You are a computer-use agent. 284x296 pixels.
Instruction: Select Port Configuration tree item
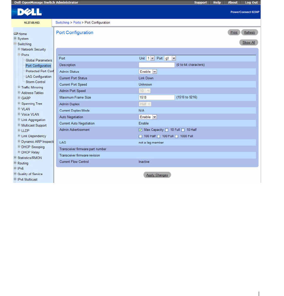(x=38, y=65)
